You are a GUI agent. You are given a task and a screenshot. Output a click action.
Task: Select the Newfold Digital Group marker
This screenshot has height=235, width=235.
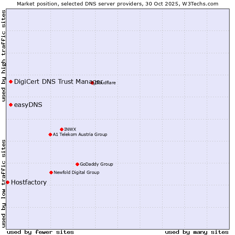pos(51,172)
